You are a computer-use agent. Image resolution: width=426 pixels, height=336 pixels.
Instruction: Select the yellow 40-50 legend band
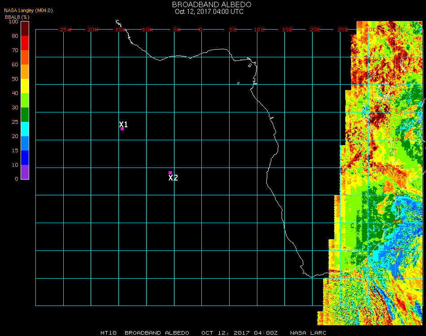pos(25,86)
